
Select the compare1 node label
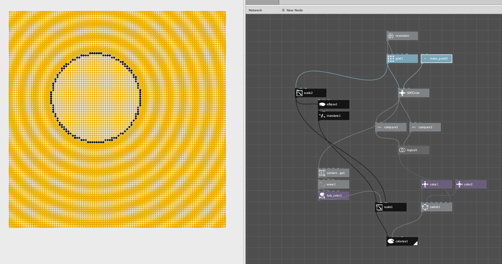[x=391, y=127]
